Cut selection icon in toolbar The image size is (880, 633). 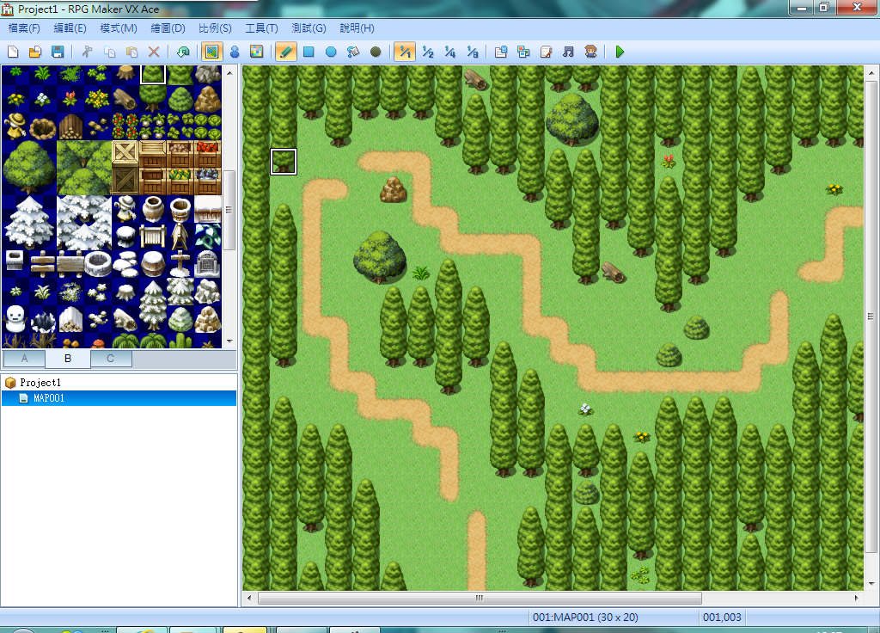[87, 52]
